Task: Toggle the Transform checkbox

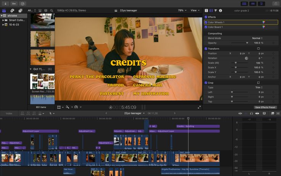Action: coord(206,49)
